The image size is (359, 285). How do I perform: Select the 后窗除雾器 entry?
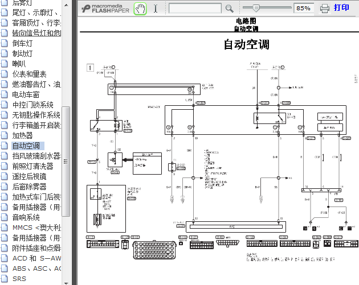pyautogui.click(x=29, y=187)
